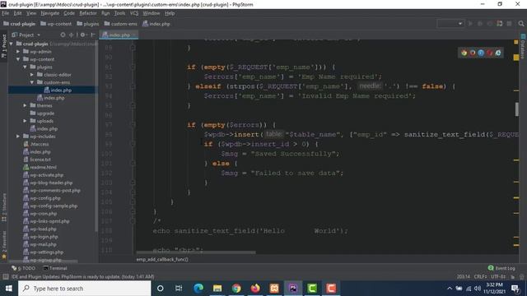Click the Debug bug icon in toolbar
The width and height of the screenshot is (527, 296).
click(x=480, y=24)
